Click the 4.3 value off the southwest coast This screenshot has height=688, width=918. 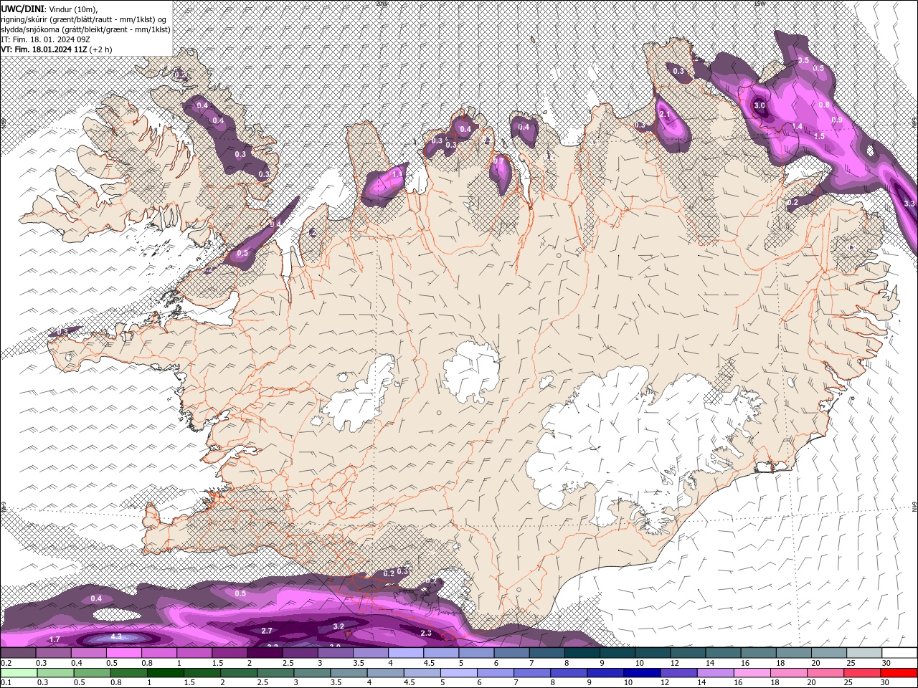pos(116,636)
